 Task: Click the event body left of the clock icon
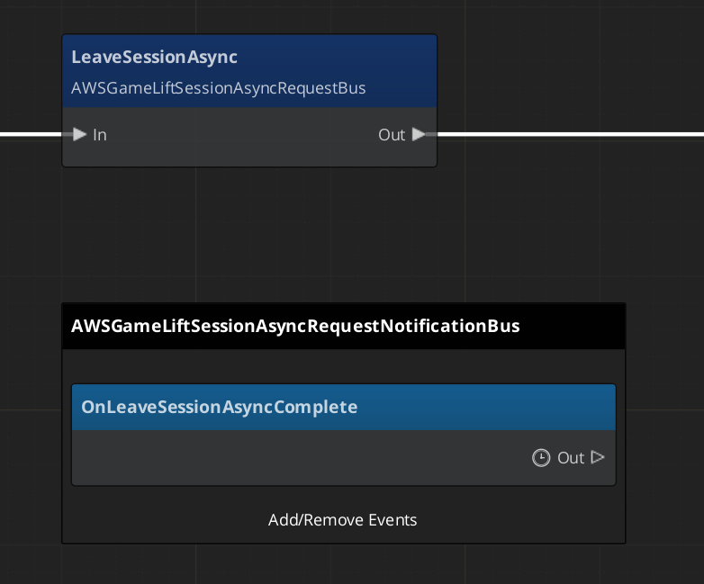(x=297, y=458)
